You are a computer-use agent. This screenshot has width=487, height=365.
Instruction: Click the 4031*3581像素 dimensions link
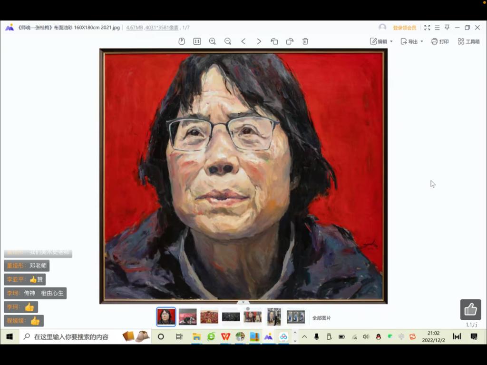coord(162,28)
